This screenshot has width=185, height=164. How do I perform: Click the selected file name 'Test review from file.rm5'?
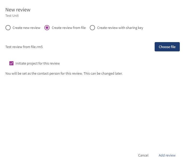[x=24, y=47]
